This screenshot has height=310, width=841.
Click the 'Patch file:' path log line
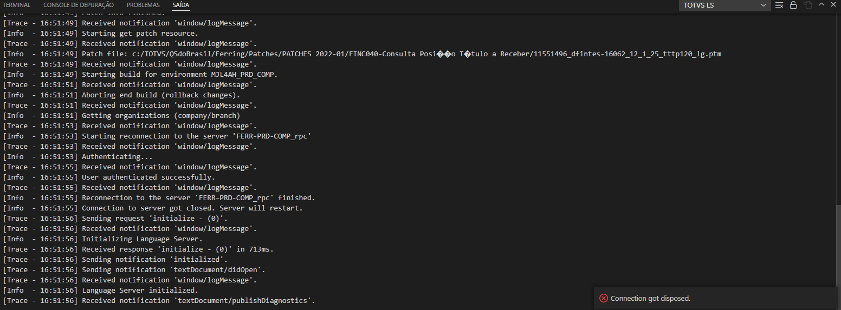pyautogui.click(x=363, y=54)
